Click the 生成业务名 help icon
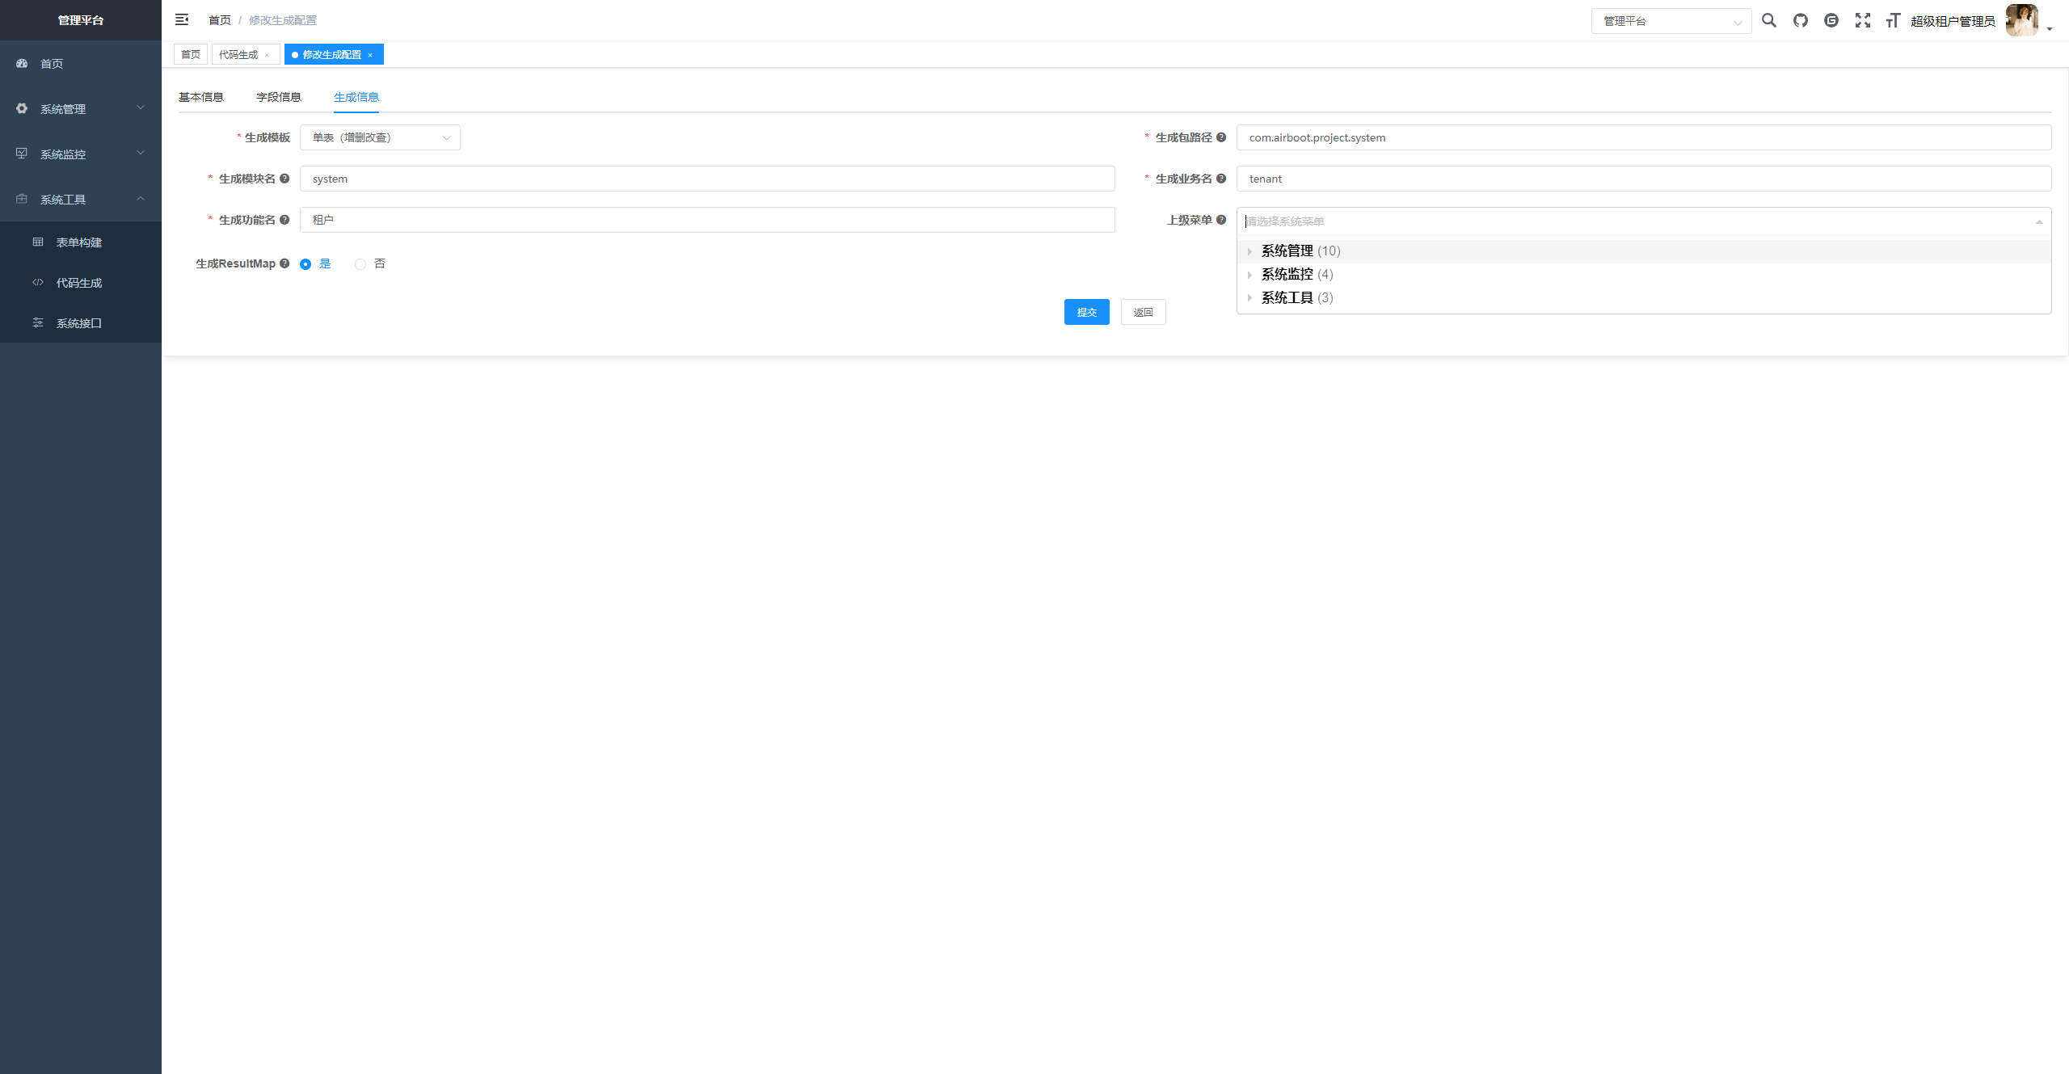Screen dimensions: 2069x1074 (1221, 179)
